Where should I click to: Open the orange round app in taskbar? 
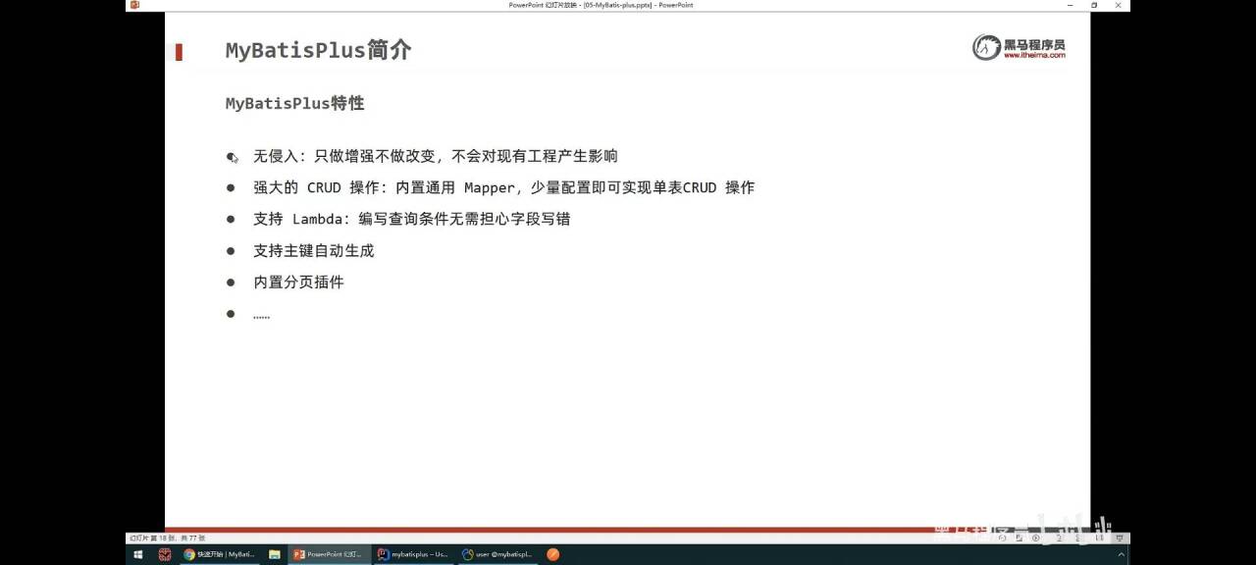click(x=553, y=554)
